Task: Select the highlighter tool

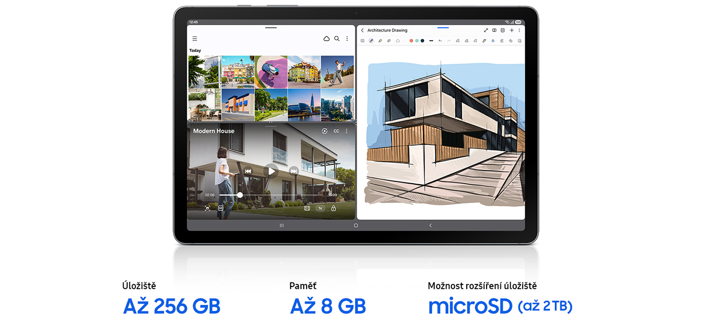Action: coord(380,41)
